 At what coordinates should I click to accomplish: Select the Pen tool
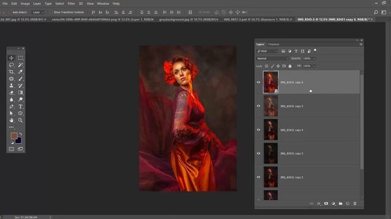click(11, 106)
